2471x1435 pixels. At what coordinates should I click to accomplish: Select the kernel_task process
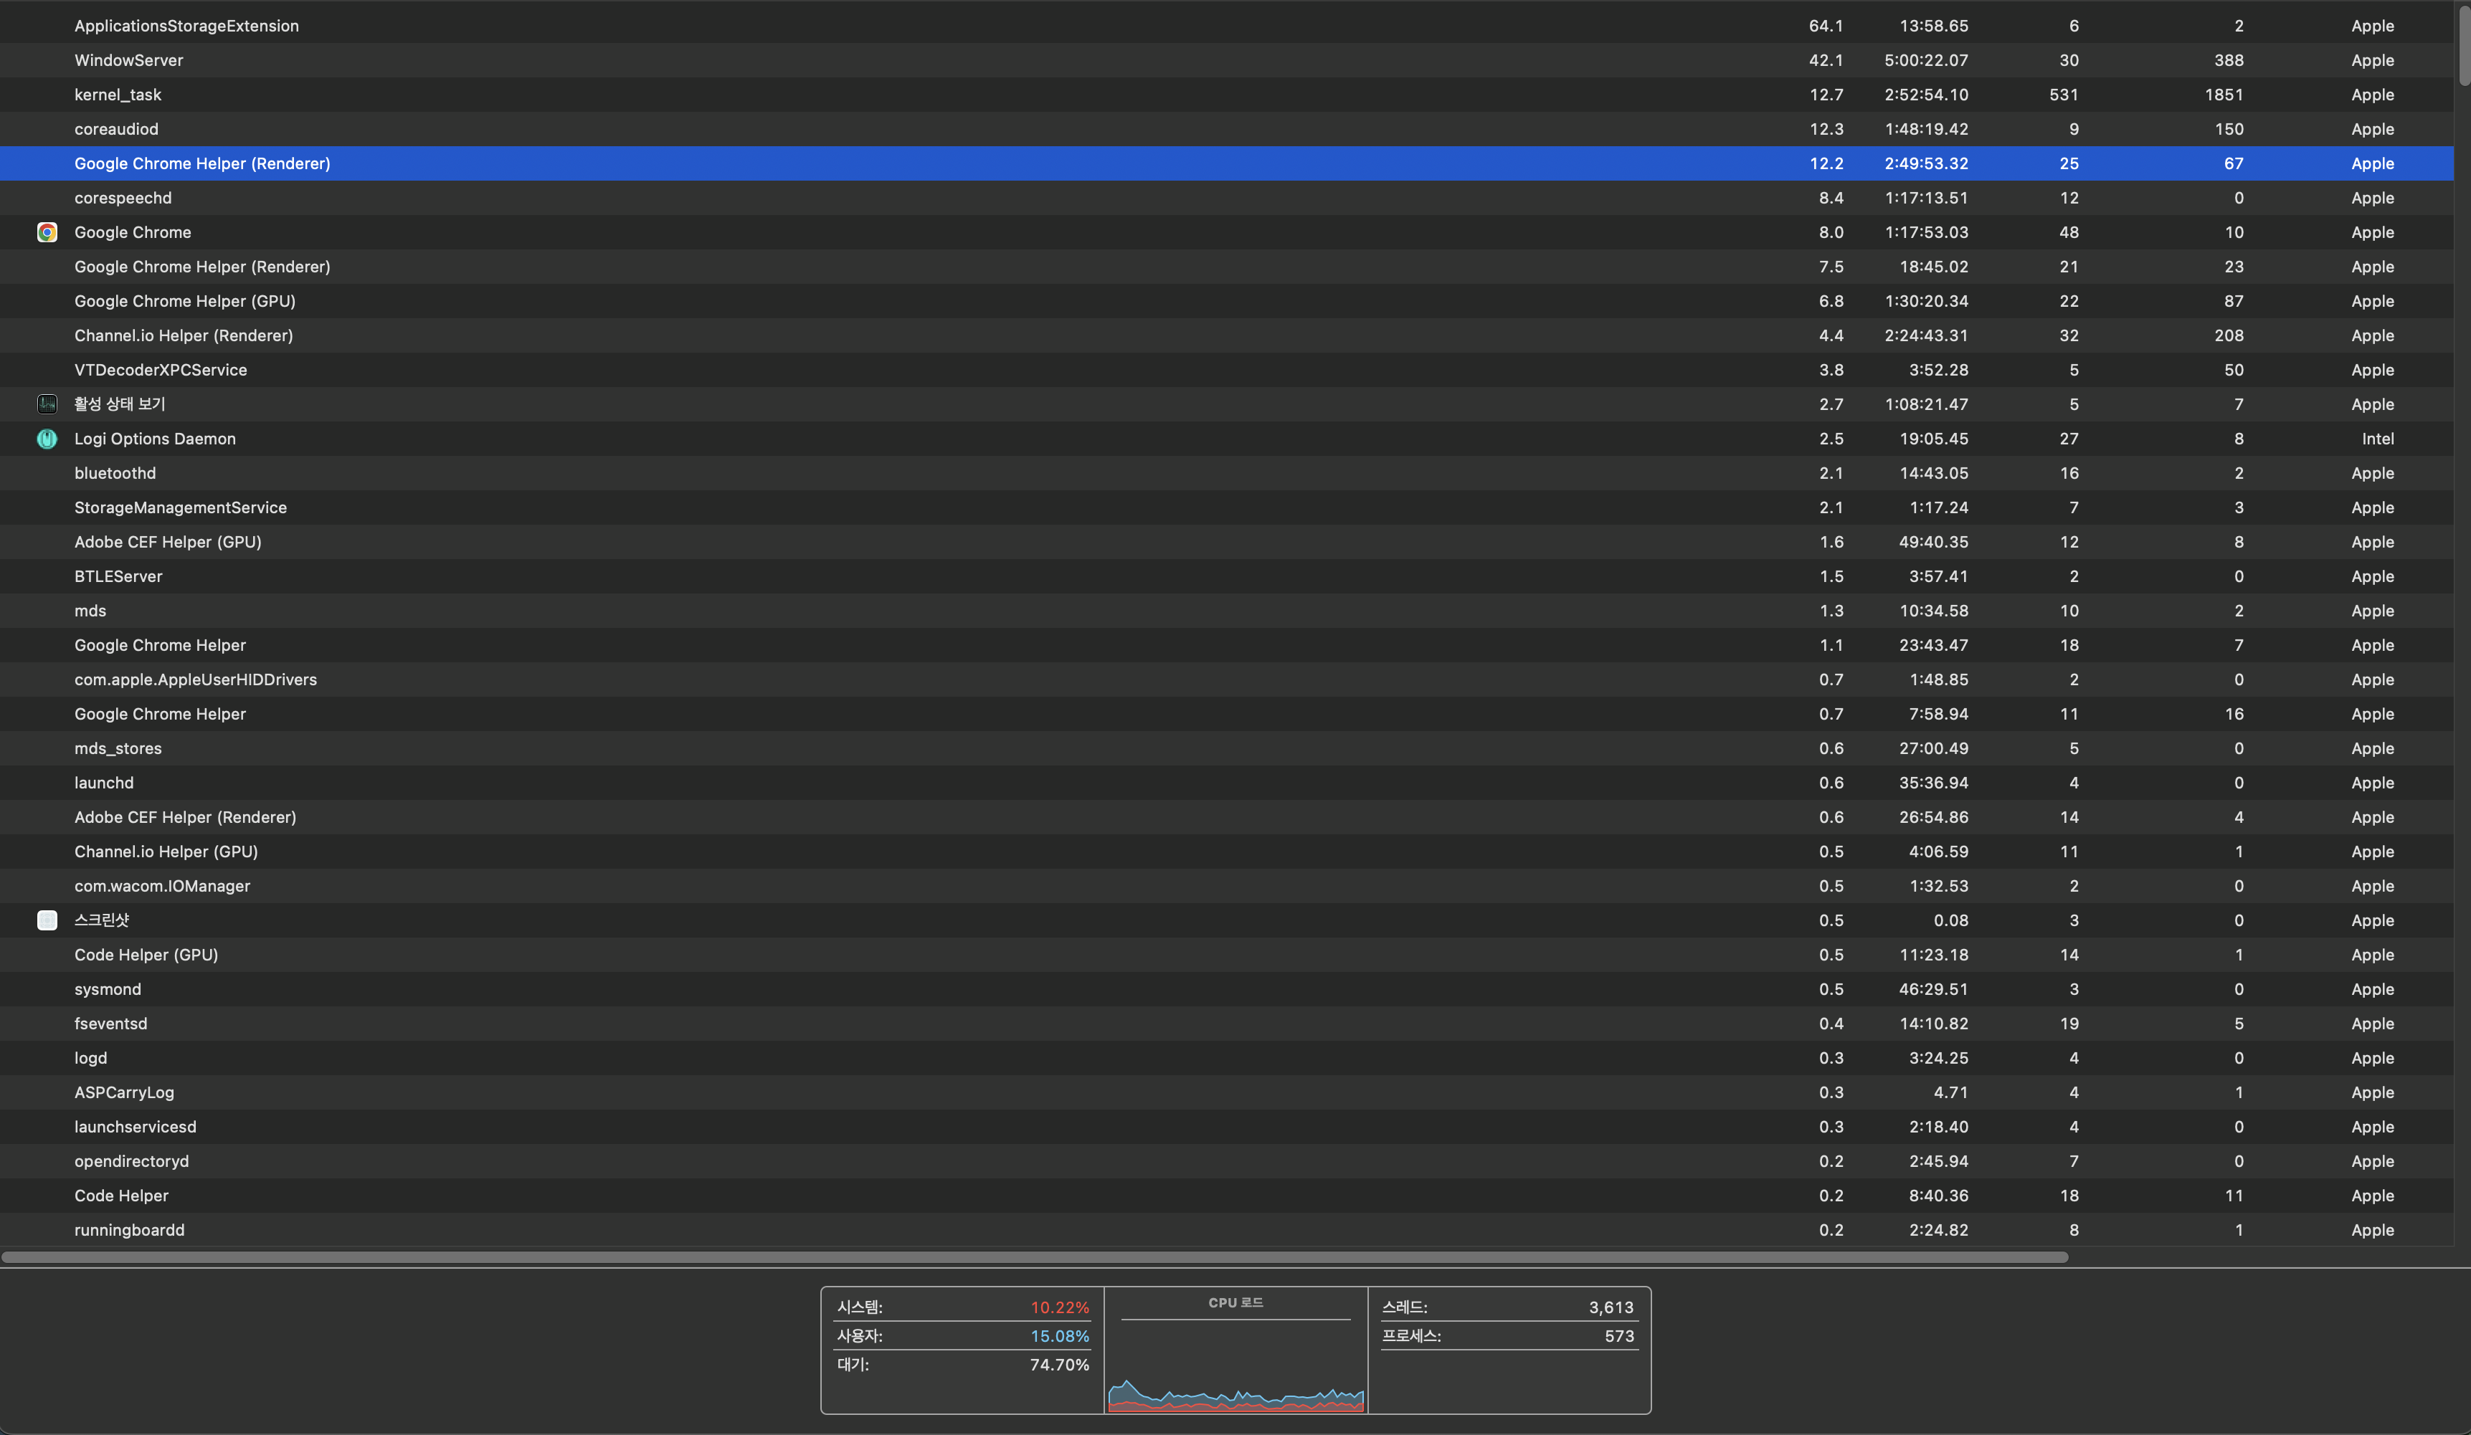pyautogui.click(x=1227, y=95)
